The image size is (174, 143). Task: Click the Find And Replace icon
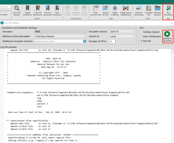coord(16,10)
